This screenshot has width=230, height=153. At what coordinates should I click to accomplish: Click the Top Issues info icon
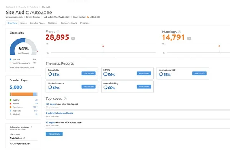[66, 99]
